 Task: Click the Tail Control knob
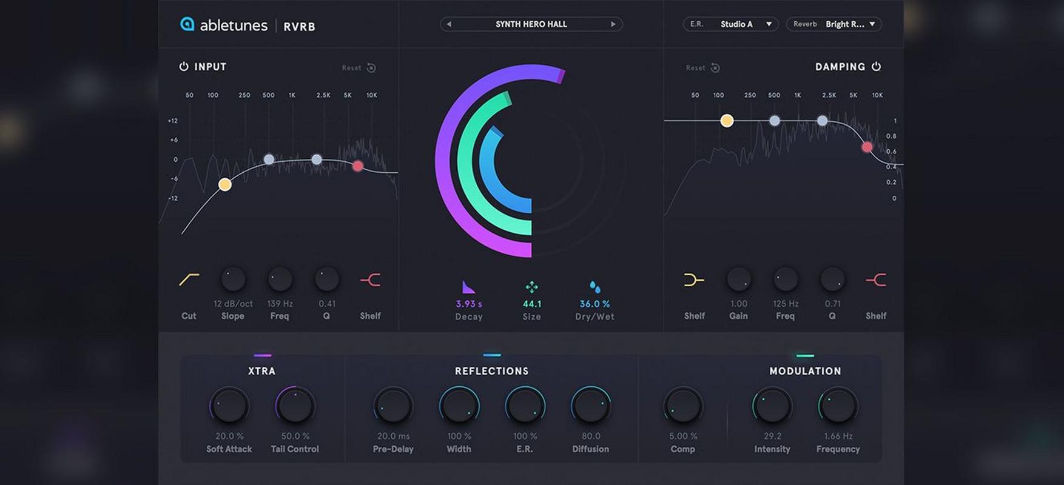point(295,406)
